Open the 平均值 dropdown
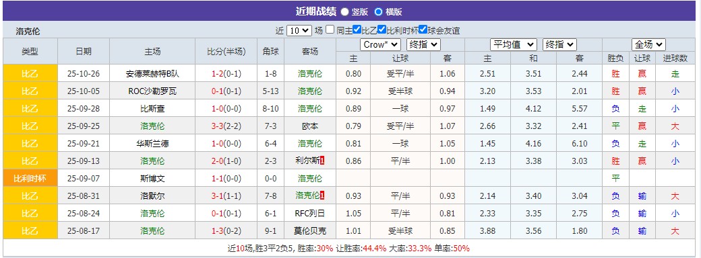 513,44
